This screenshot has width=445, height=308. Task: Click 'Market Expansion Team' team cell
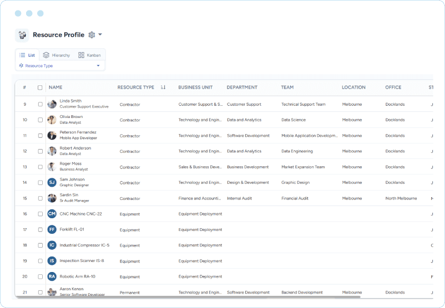coord(303,167)
